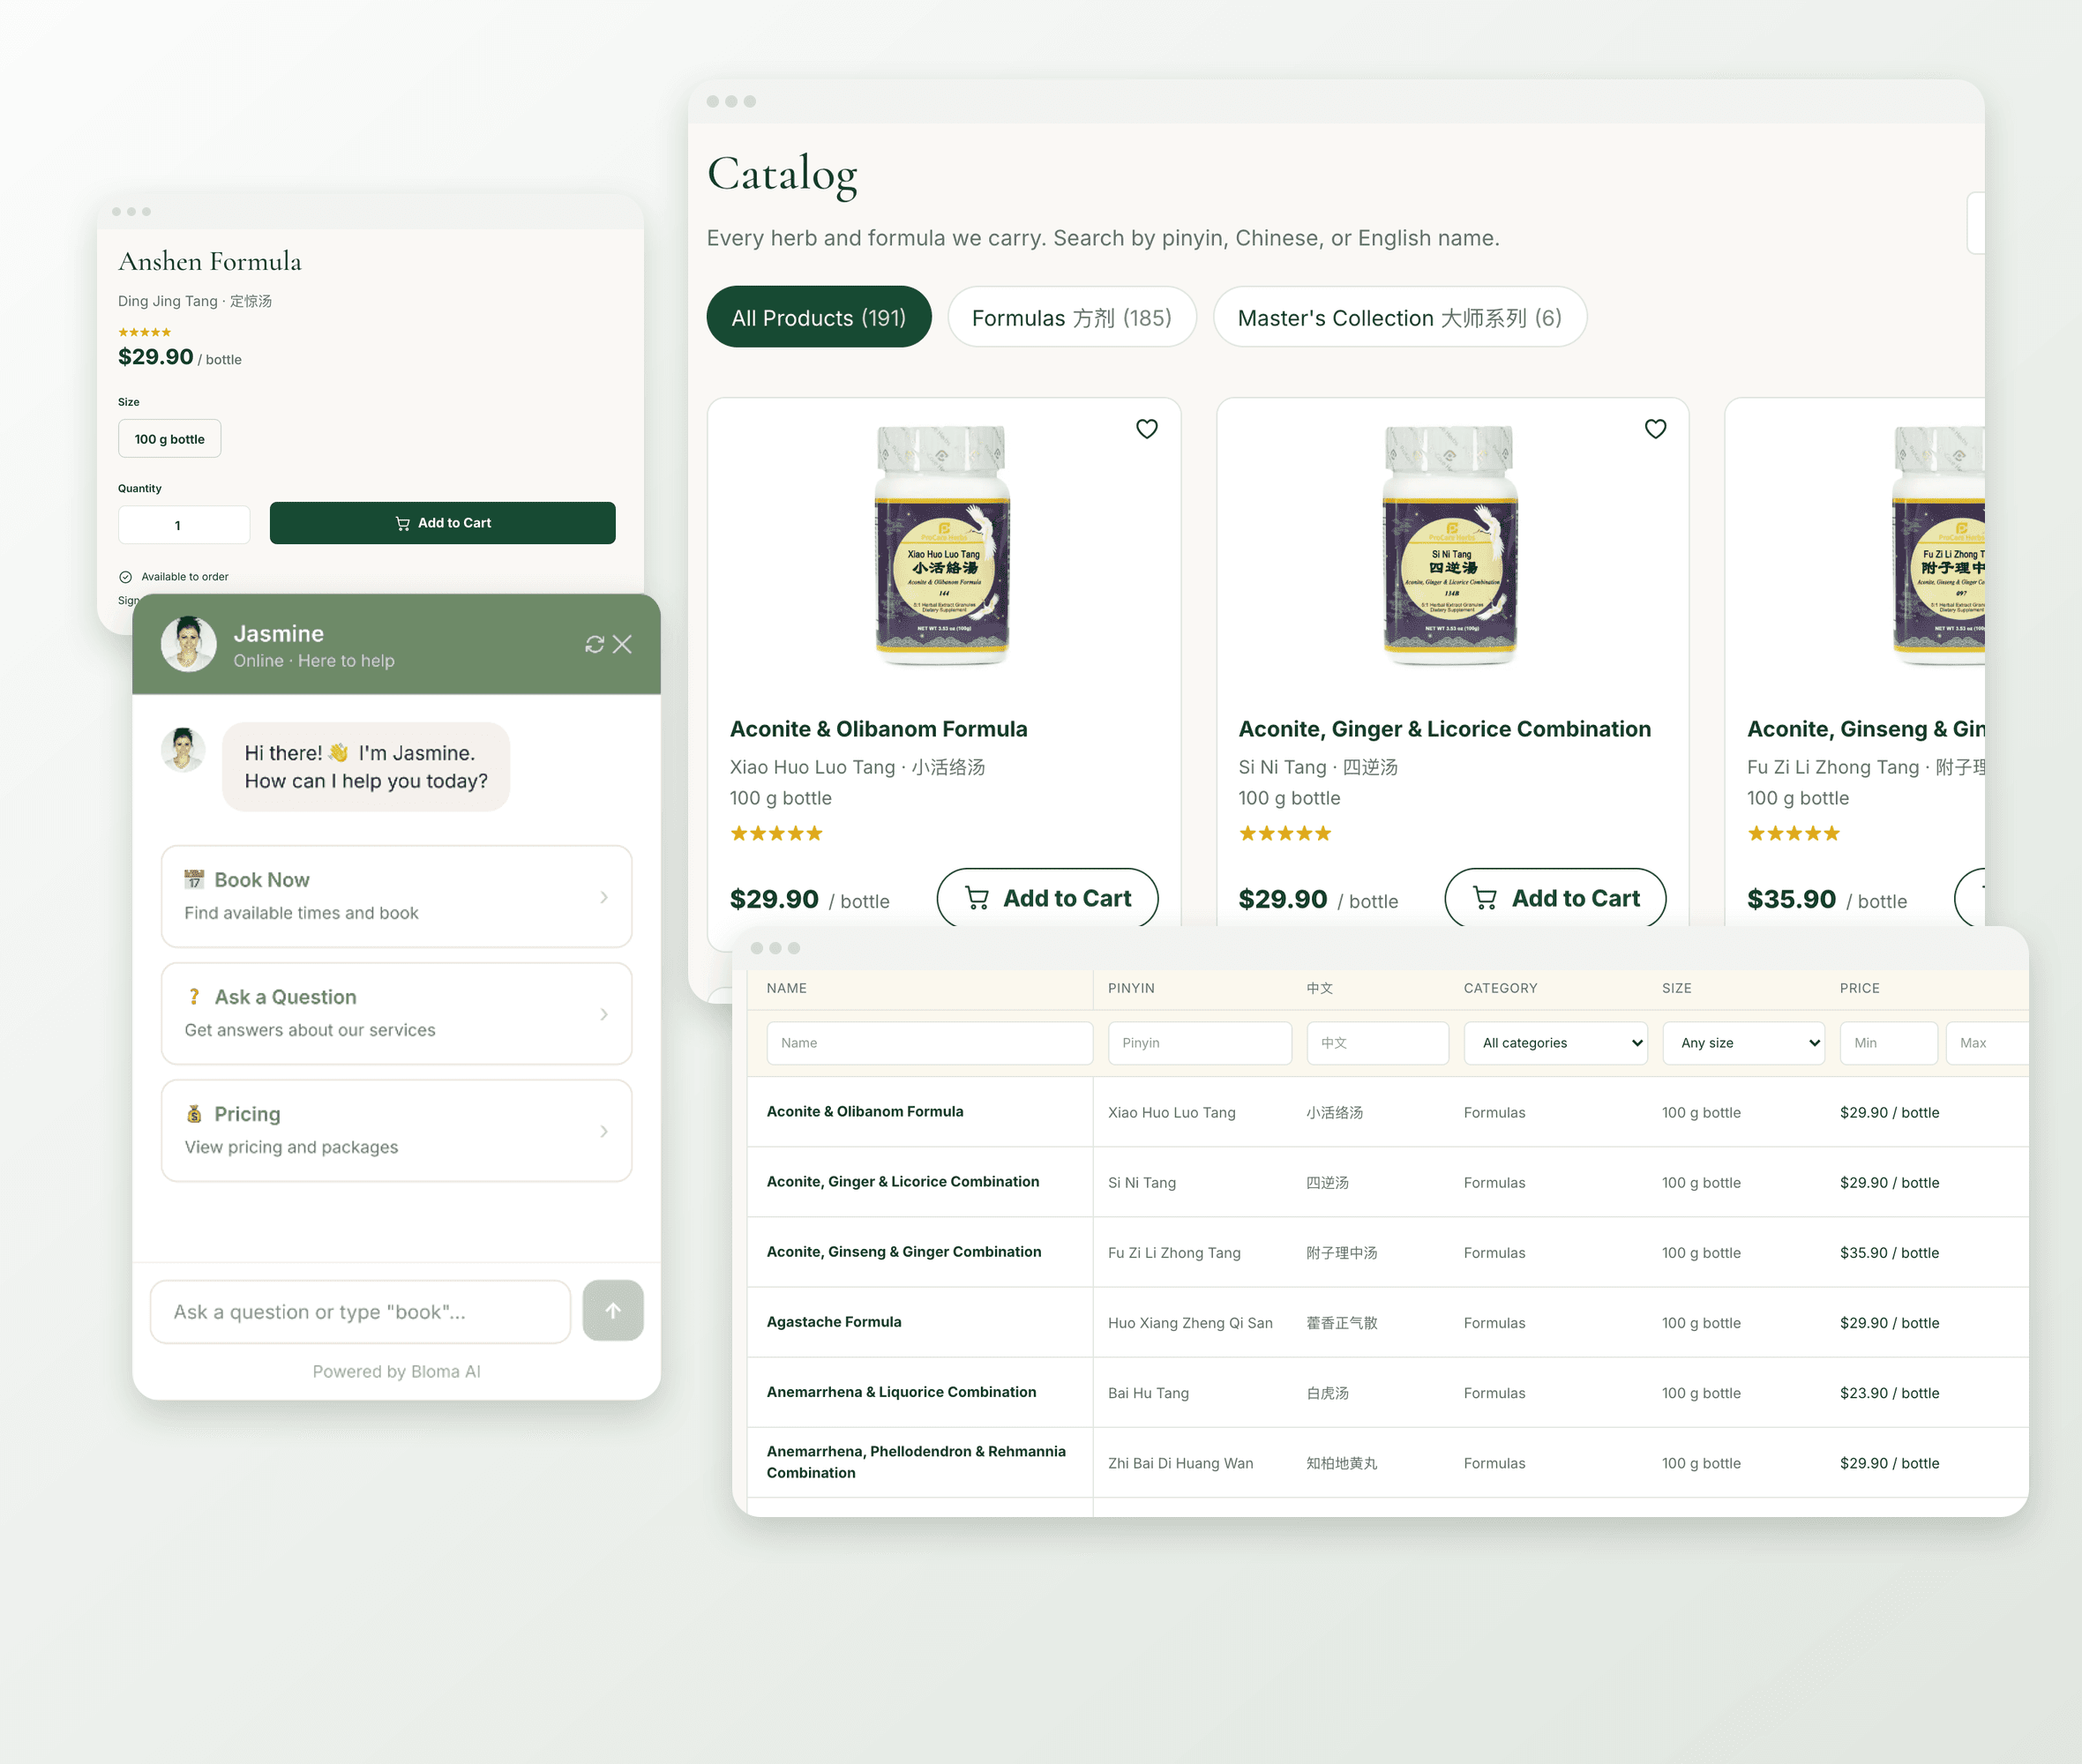This screenshot has height=1764, width=2082.
Task: Click Aconite & Olibanom Formula card star rating
Action: tap(776, 833)
